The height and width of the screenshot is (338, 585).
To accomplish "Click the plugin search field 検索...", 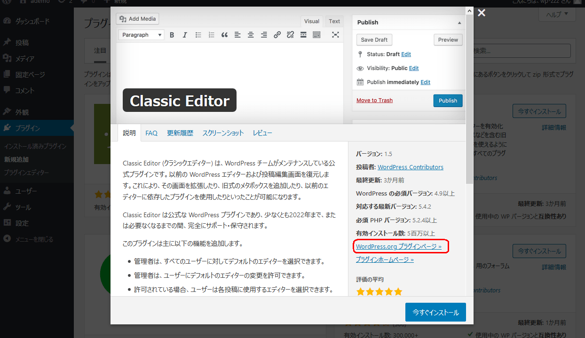I will click(x=521, y=51).
